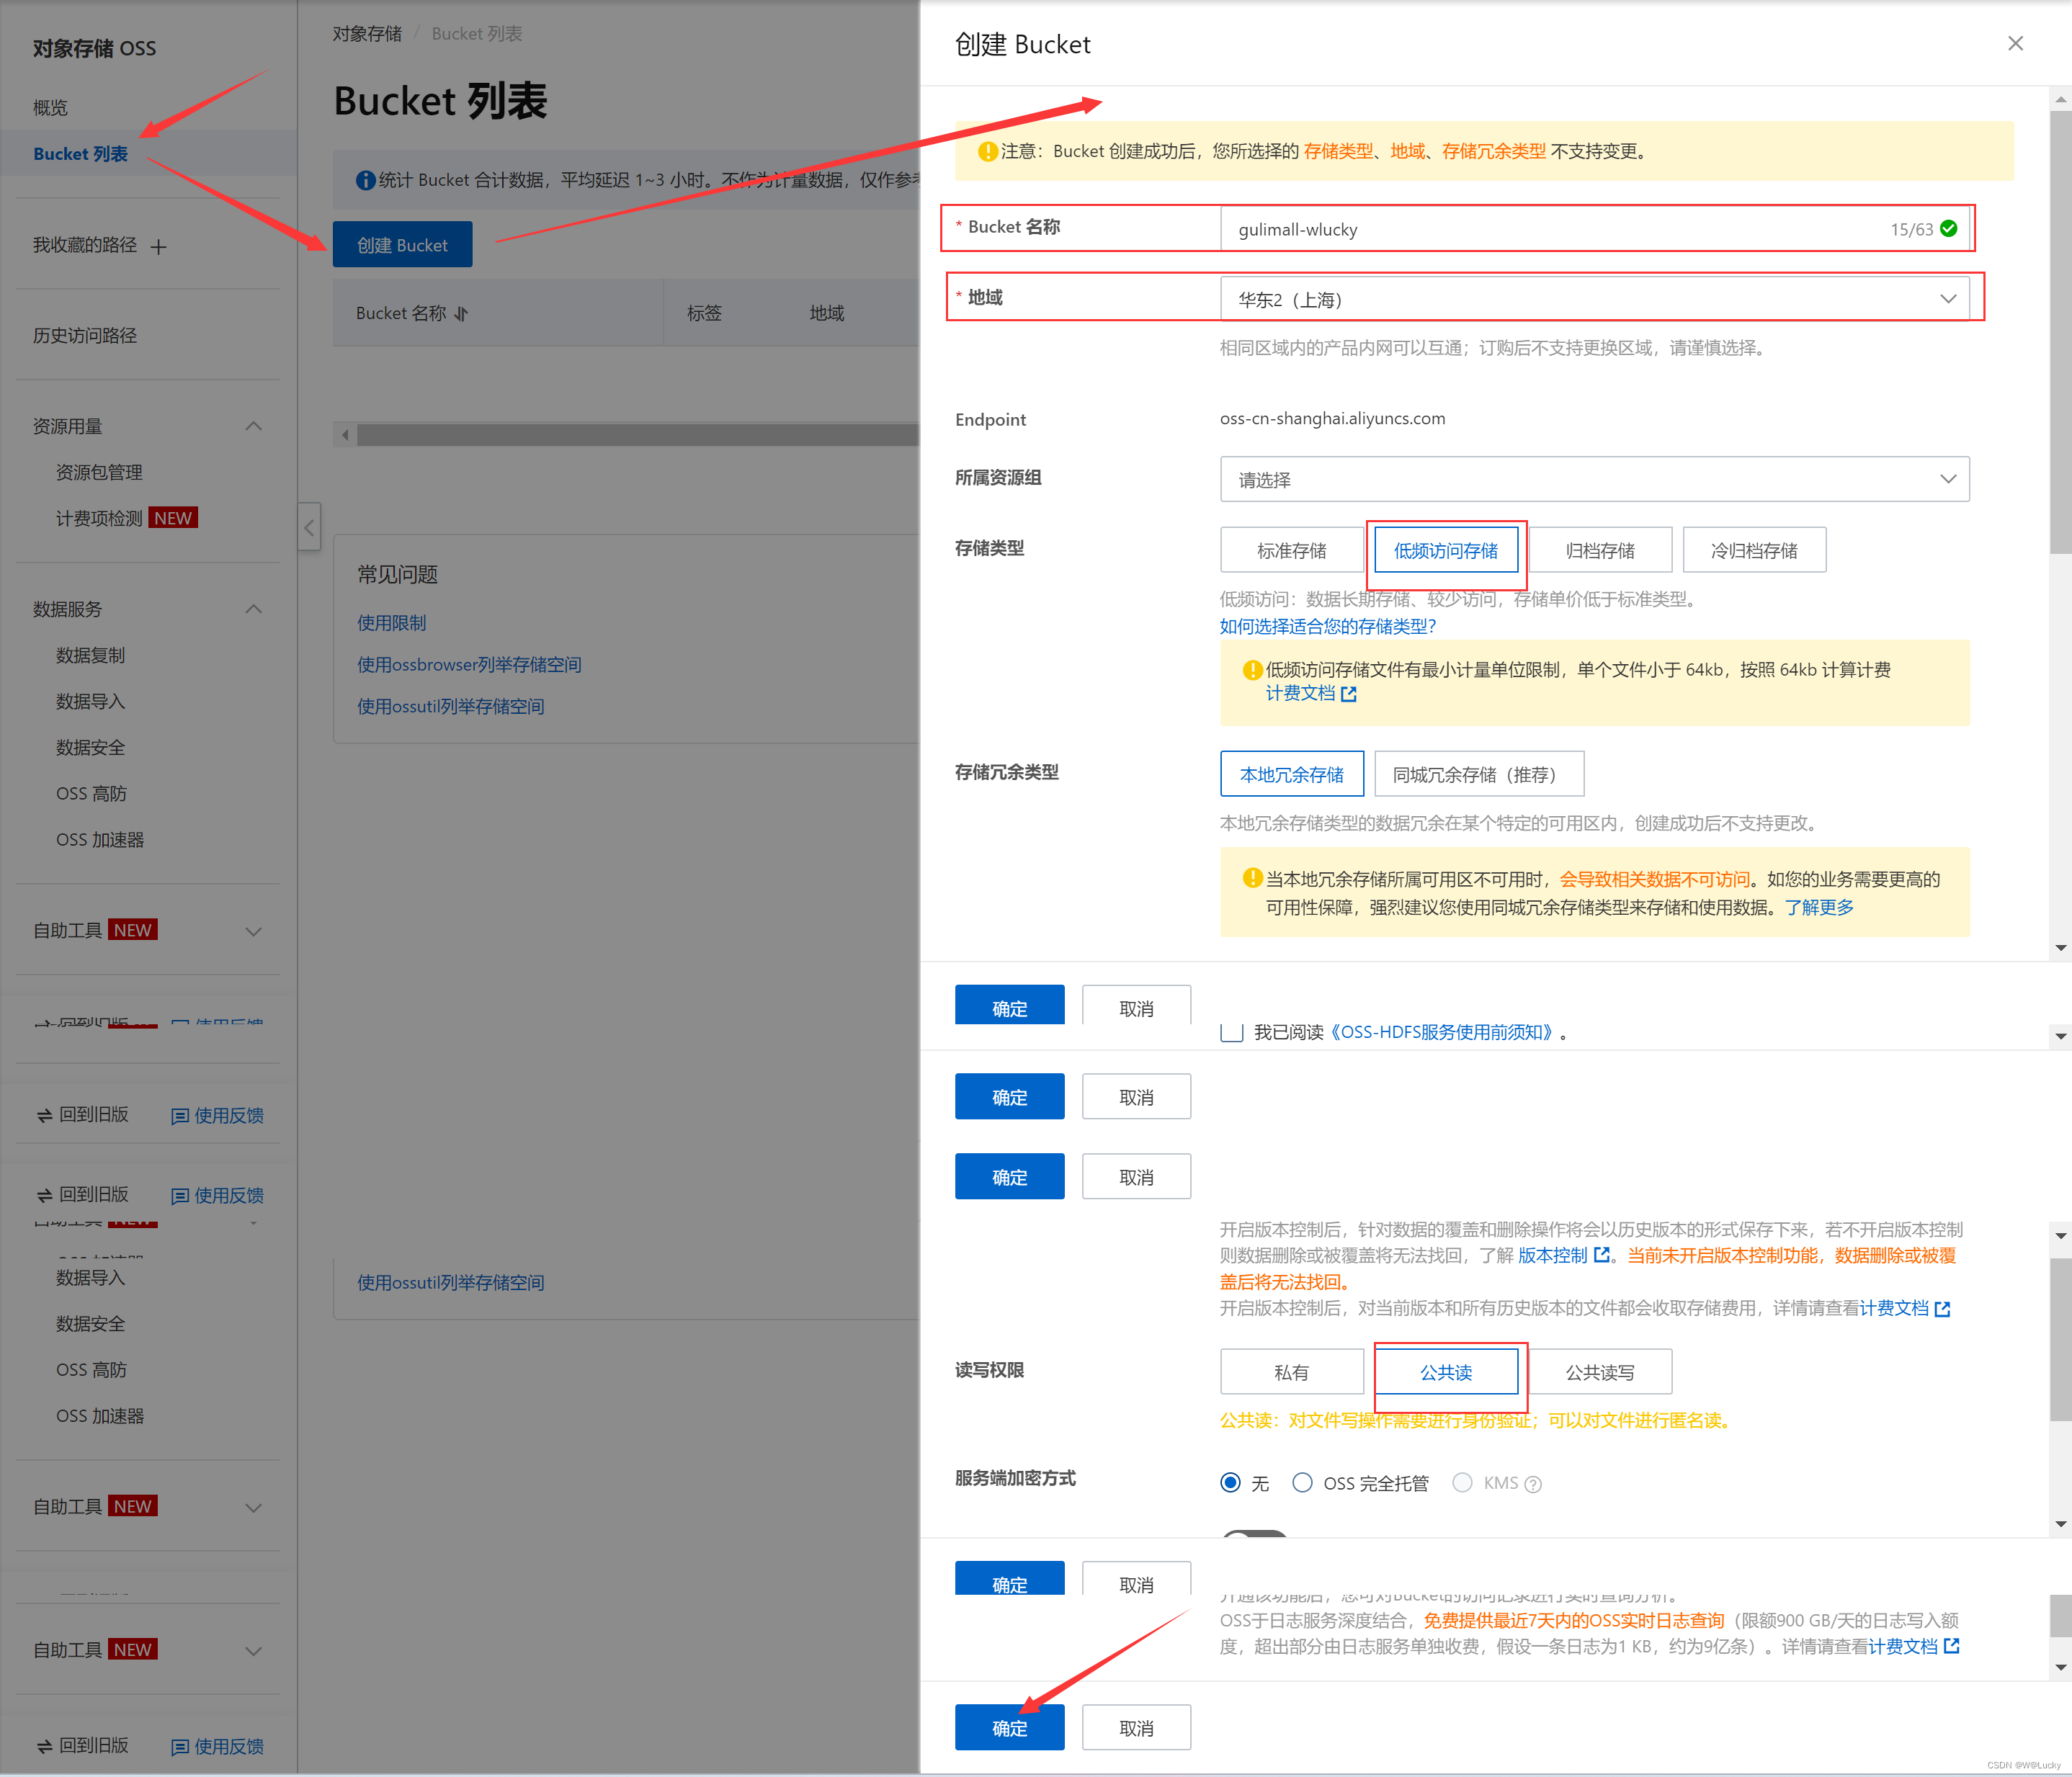Select the OSS 完全托管 encryption radio

tap(1302, 1483)
